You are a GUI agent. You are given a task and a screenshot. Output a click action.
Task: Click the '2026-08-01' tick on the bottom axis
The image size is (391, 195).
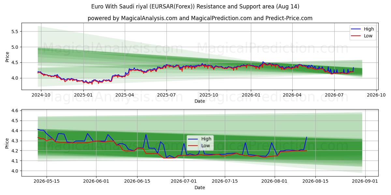[x=275, y=181]
